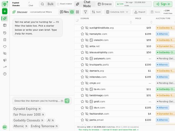Check the select-all checkbox in table header

(x=77, y=20)
